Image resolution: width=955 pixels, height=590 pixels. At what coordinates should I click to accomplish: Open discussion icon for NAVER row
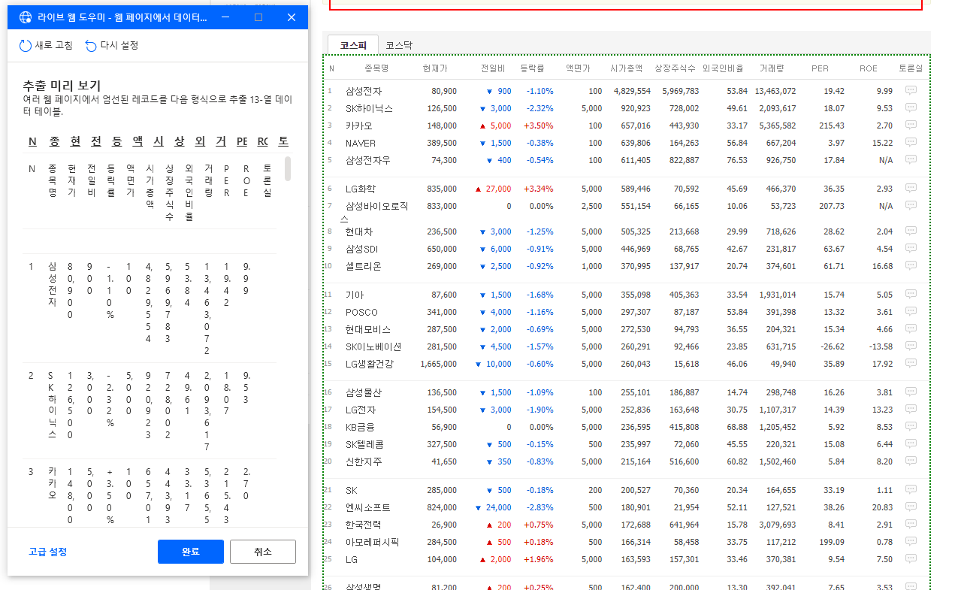911,142
